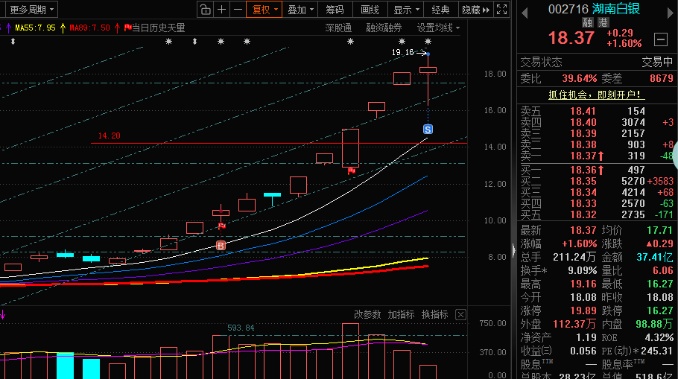Open 显示 display dropdown

(x=405, y=10)
